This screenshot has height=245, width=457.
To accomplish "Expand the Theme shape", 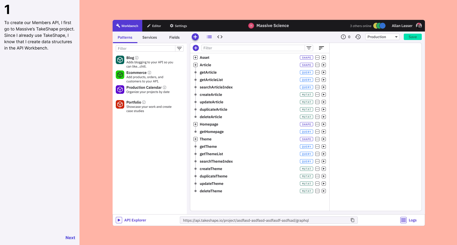I will (x=196, y=139).
